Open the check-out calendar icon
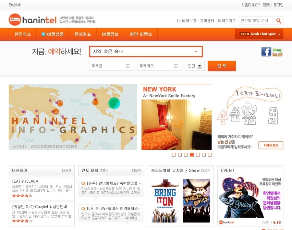The width and height of the screenshot is (292, 230). [x=176, y=66]
